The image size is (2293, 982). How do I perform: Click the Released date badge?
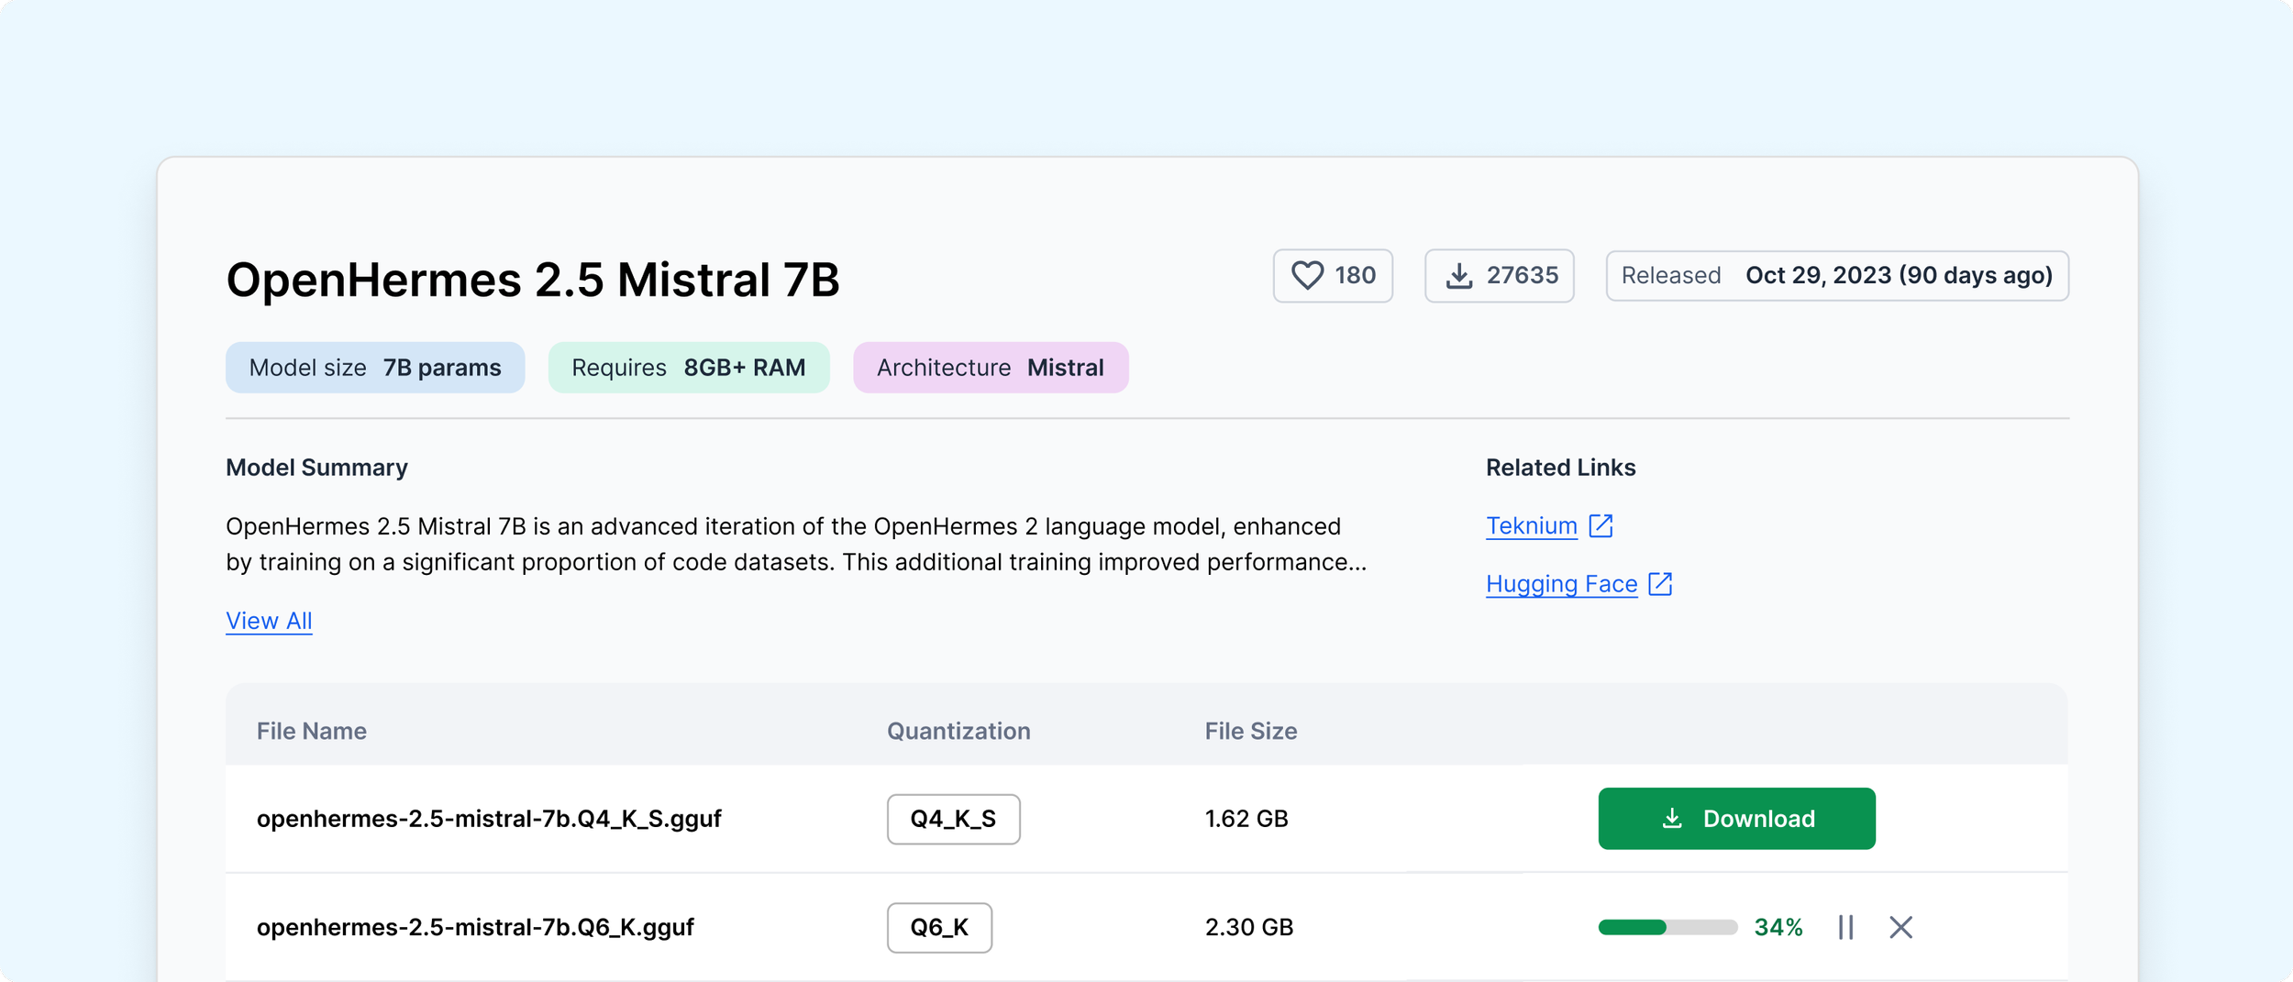click(x=1837, y=275)
